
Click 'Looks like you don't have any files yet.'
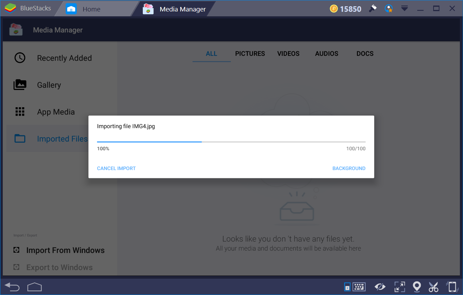pos(288,239)
